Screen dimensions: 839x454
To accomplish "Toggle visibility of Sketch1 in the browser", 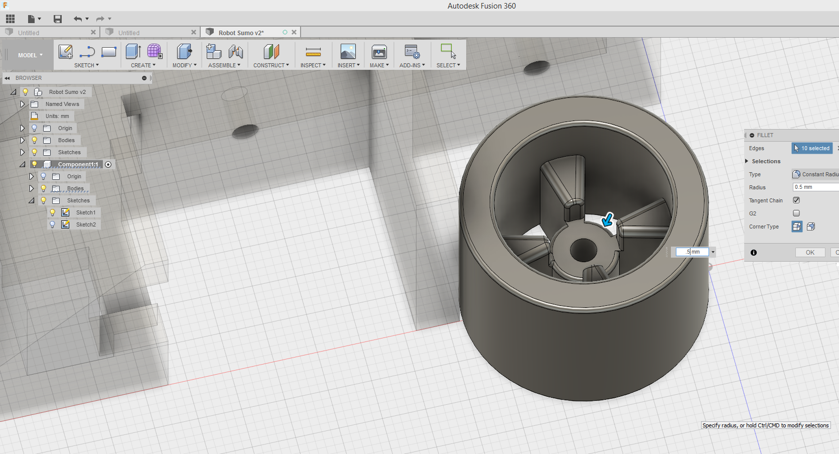I will tap(52, 212).
